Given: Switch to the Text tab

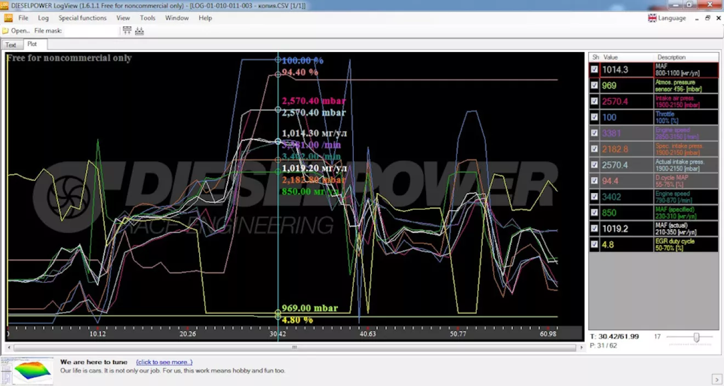Looking at the screenshot, I should tap(11, 45).
